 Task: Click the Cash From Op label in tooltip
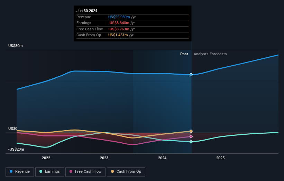(x=89, y=35)
